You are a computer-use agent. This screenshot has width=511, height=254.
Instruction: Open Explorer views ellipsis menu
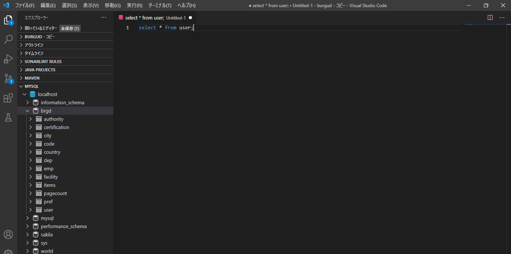104,18
